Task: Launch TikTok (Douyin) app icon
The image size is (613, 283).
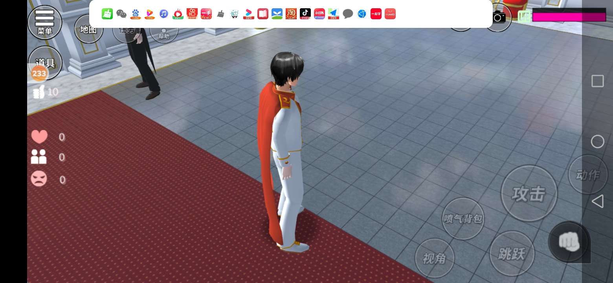Action: click(x=305, y=14)
